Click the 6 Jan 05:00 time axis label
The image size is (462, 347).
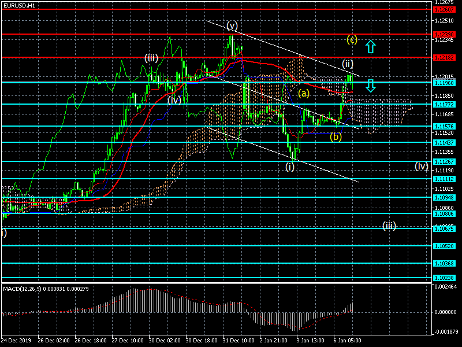tap(348, 340)
